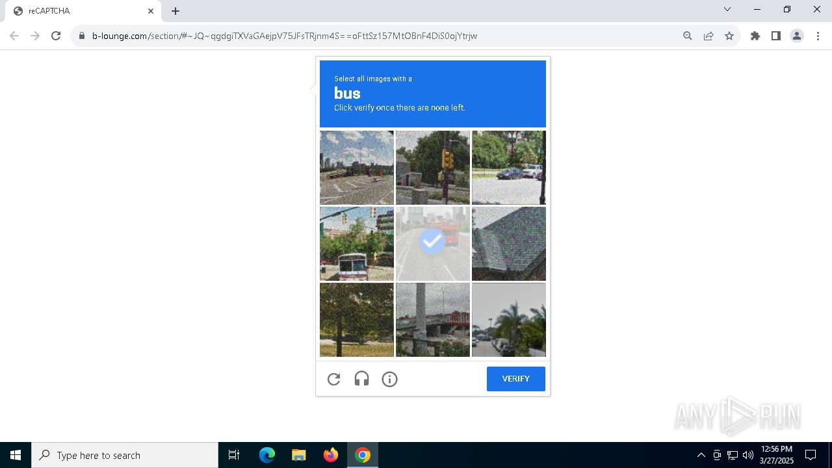Click the taskbar search box
This screenshot has height=468, width=832.
coord(125,455)
